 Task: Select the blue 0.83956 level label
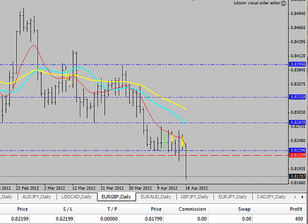[x=298, y=64]
